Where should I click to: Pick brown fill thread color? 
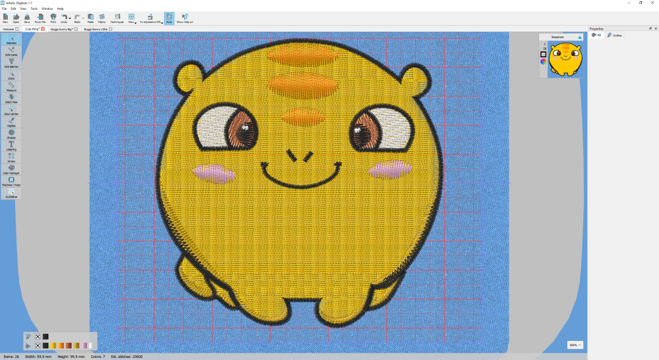click(69, 346)
